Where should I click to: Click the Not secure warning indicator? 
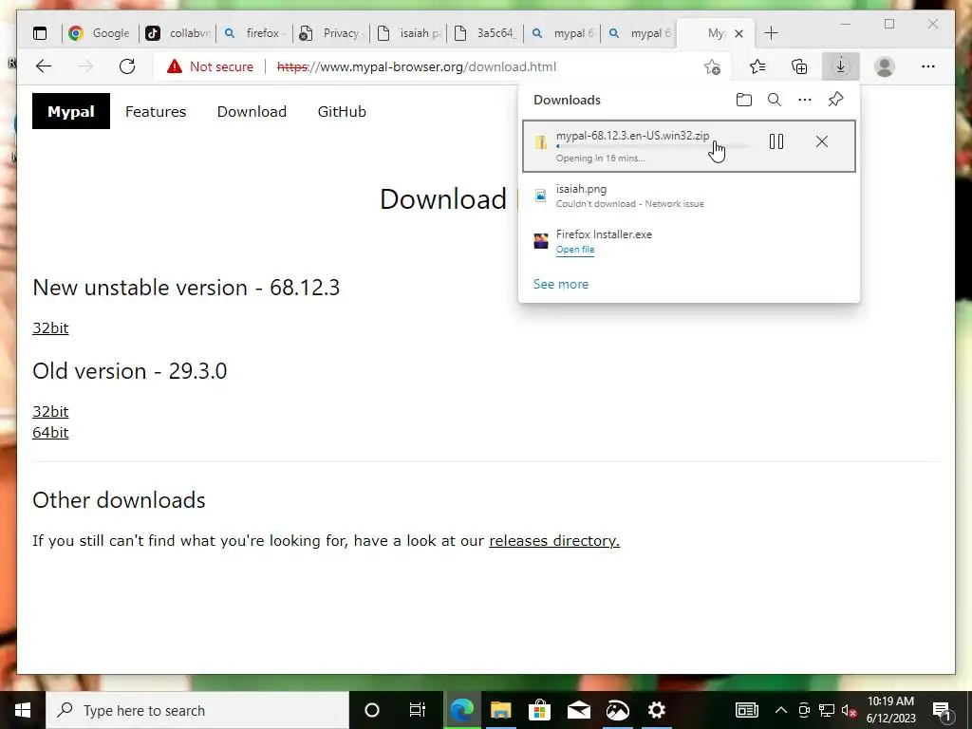point(210,66)
